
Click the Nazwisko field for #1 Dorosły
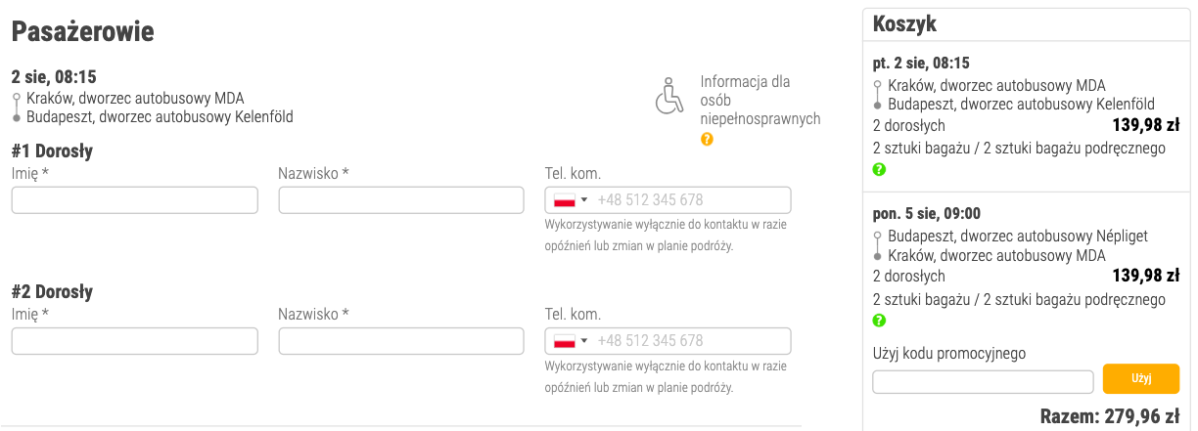pos(401,200)
